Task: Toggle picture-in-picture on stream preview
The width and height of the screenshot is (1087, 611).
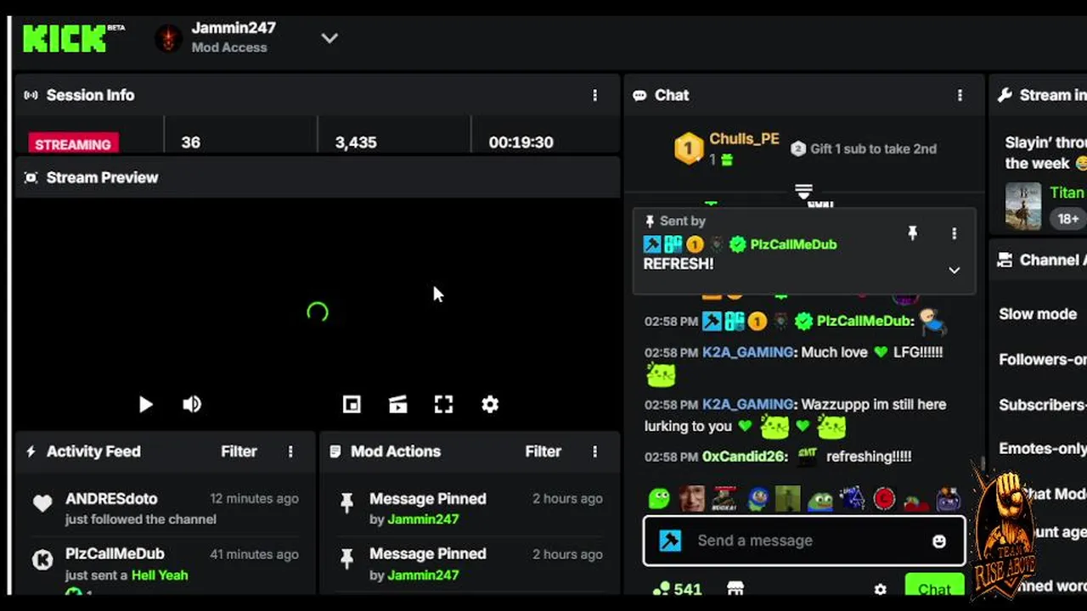Action: 352,405
